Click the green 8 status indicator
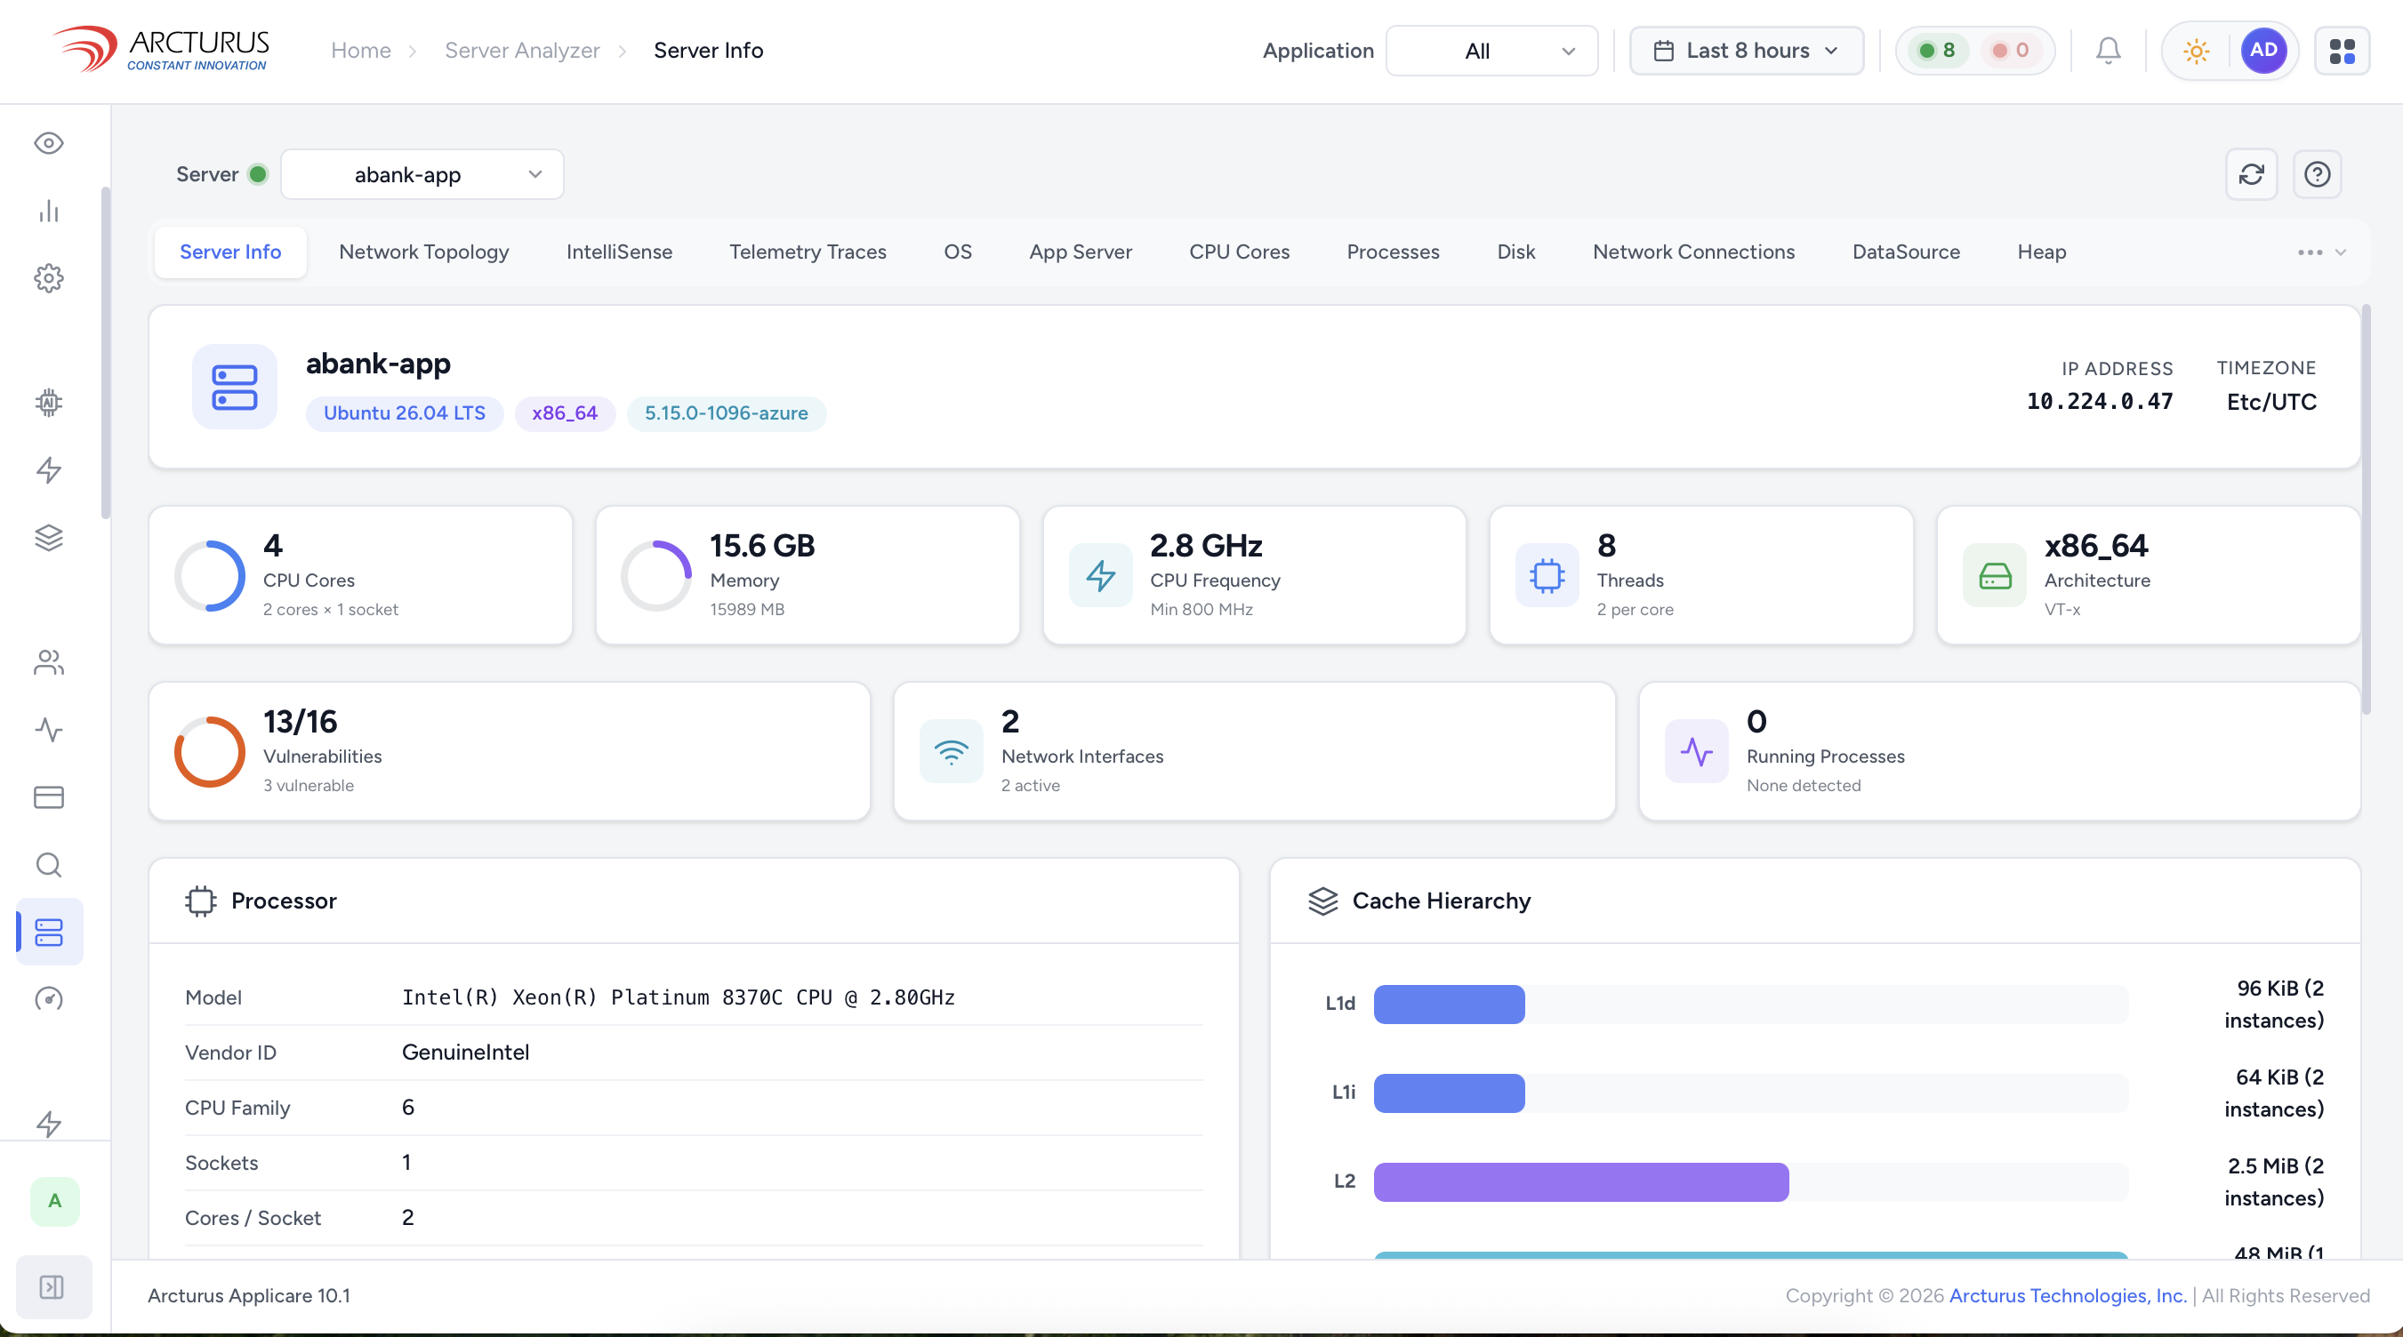This screenshot has width=2403, height=1337. (1938, 51)
